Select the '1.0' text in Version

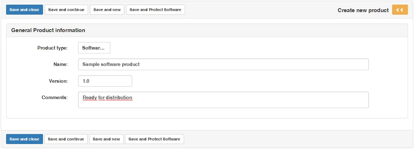86,81
